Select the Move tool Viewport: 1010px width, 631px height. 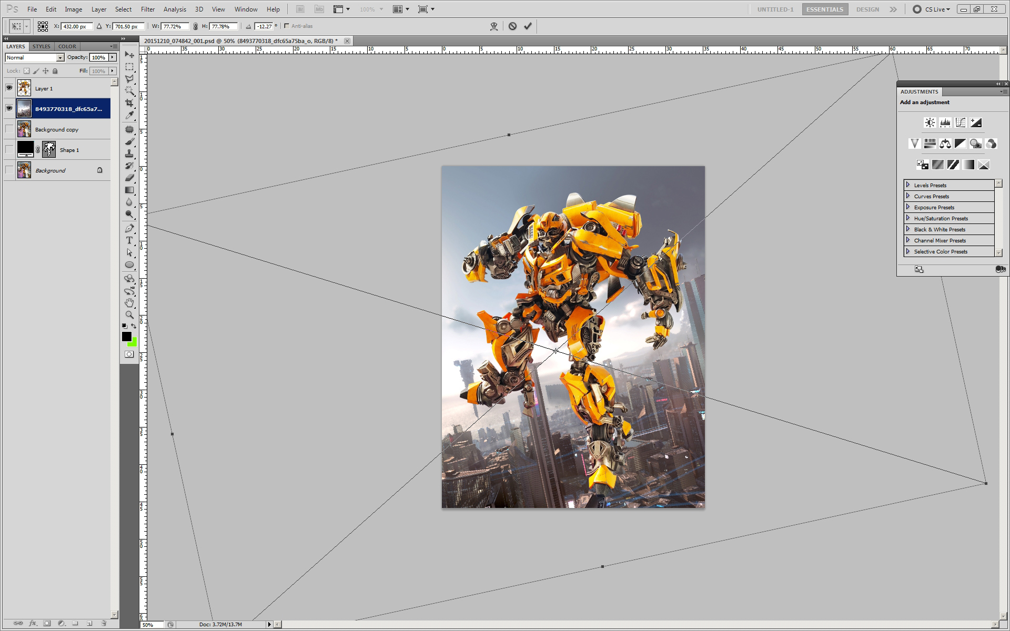coord(129,55)
